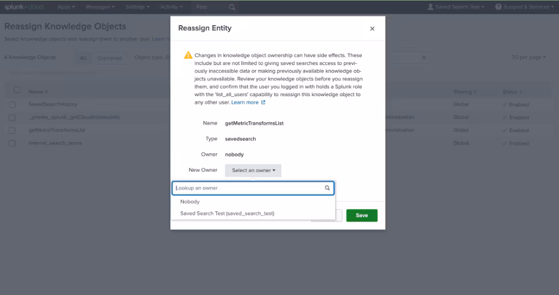Select Saved Search Test (saved_search_test) owner
The width and height of the screenshot is (559, 295).
click(x=227, y=213)
